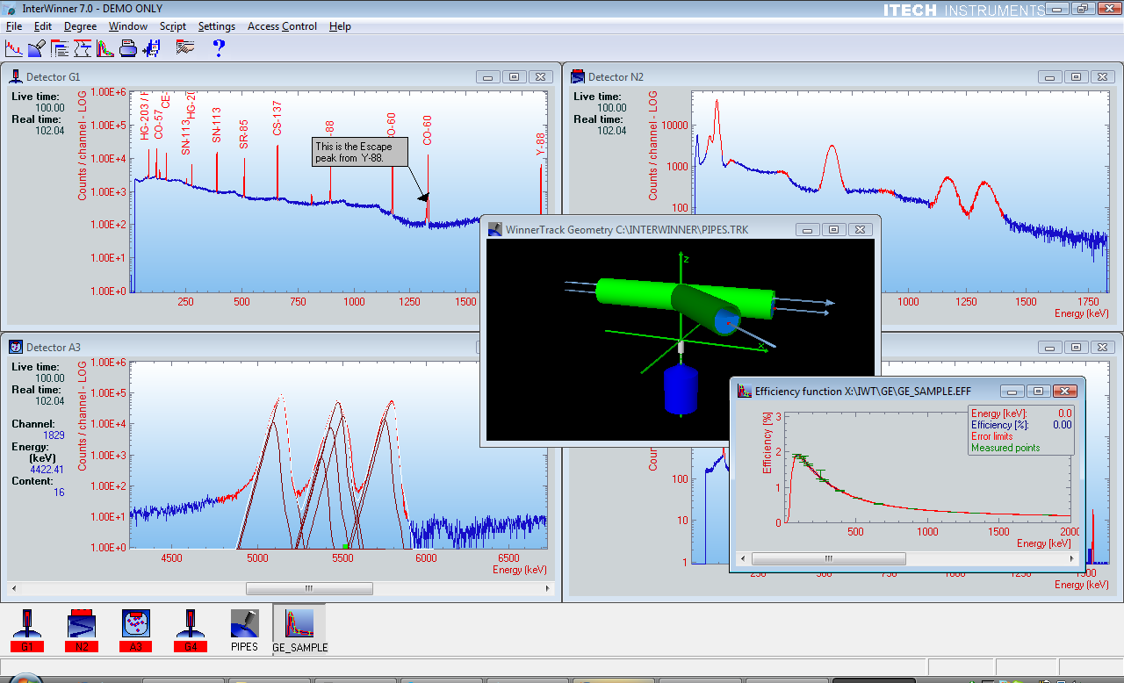The height and width of the screenshot is (683, 1124).
Task: Click the Energy value 4422.41 in Detector A3
Action: pyautogui.click(x=47, y=469)
